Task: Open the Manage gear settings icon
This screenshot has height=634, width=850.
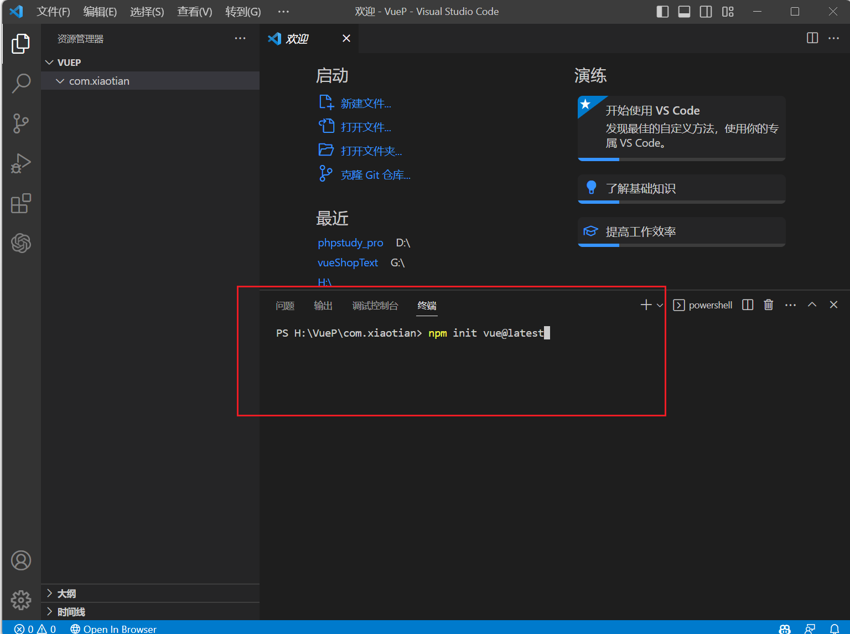Action: pos(21,600)
